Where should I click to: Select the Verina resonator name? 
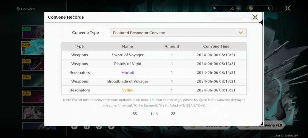tap(128, 90)
